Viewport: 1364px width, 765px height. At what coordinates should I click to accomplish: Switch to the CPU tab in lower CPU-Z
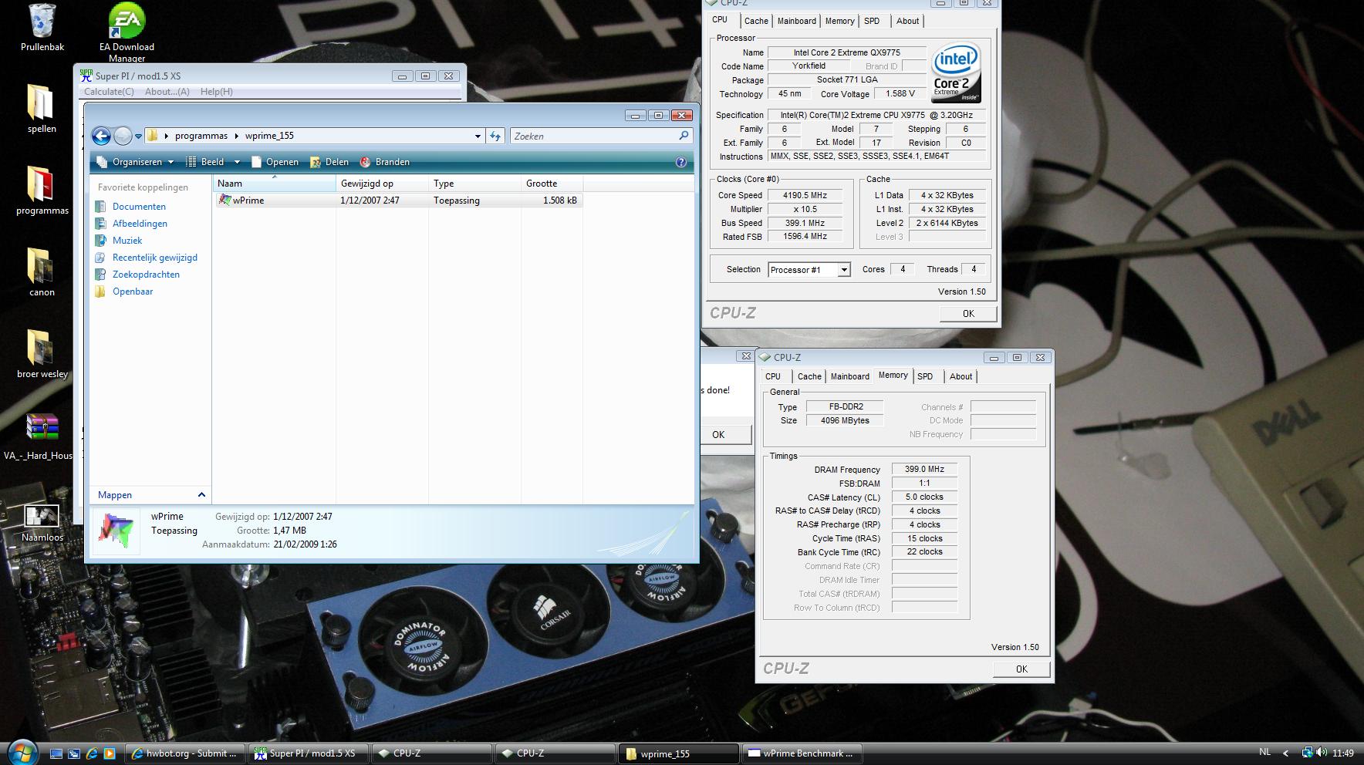point(773,376)
